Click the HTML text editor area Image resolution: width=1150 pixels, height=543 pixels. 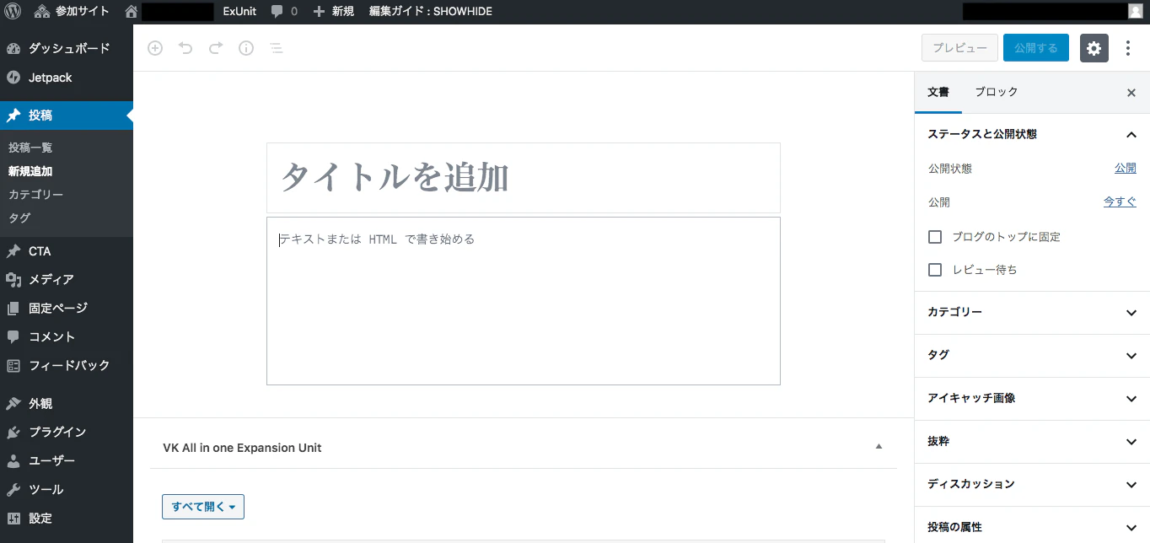(524, 301)
